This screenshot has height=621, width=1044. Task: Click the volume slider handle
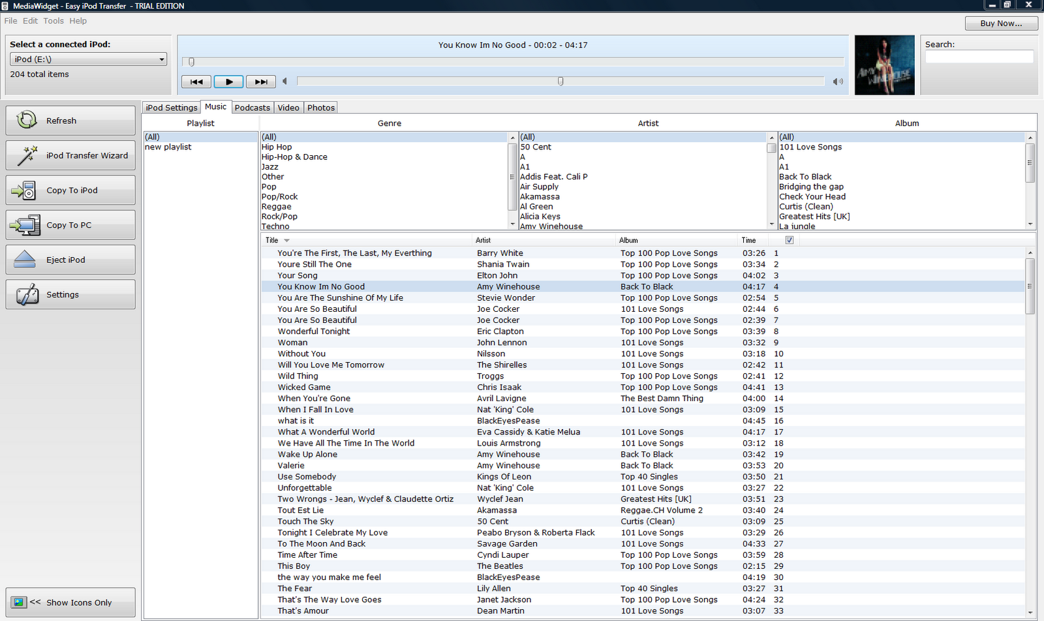(560, 82)
